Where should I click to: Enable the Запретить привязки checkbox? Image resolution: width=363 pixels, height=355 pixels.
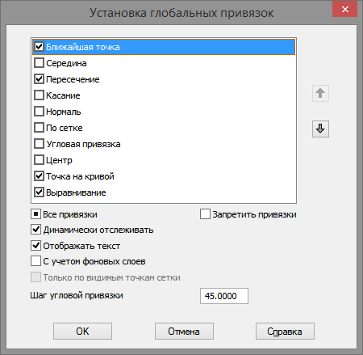[x=205, y=214]
